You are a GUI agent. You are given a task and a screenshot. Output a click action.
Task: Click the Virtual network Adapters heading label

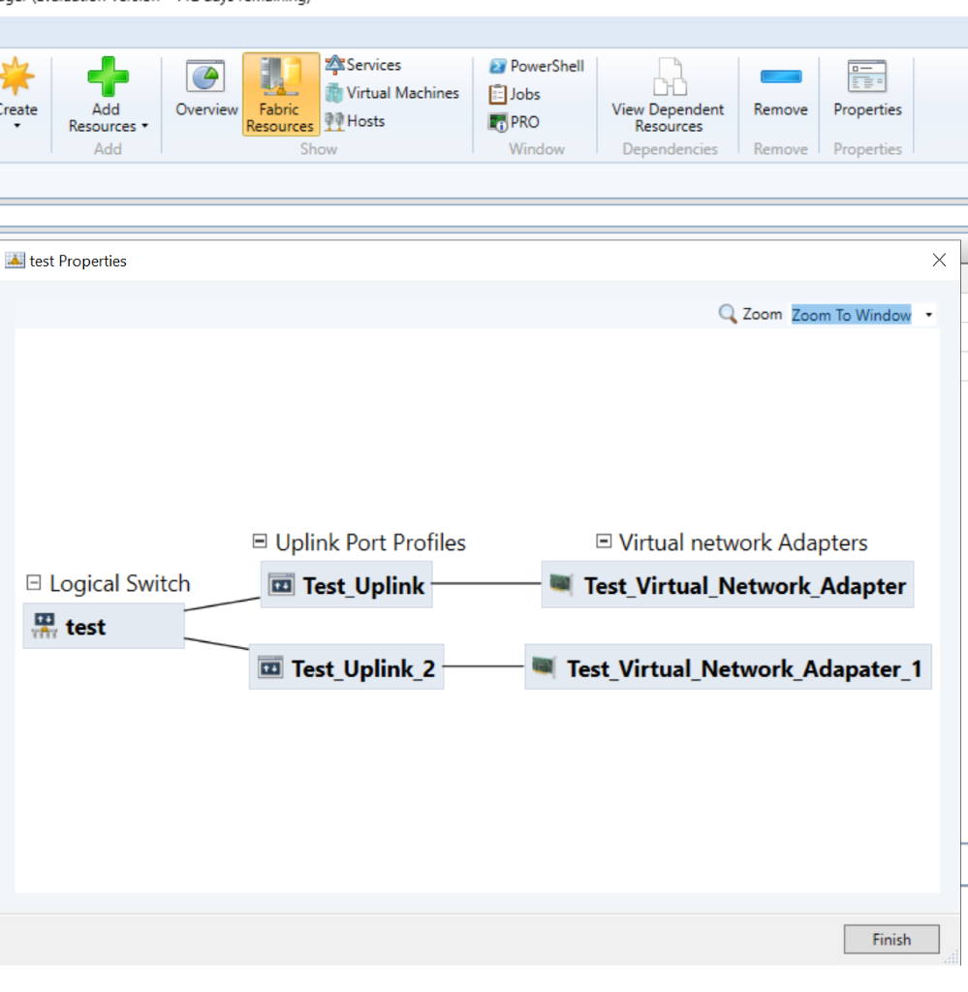pos(743,542)
